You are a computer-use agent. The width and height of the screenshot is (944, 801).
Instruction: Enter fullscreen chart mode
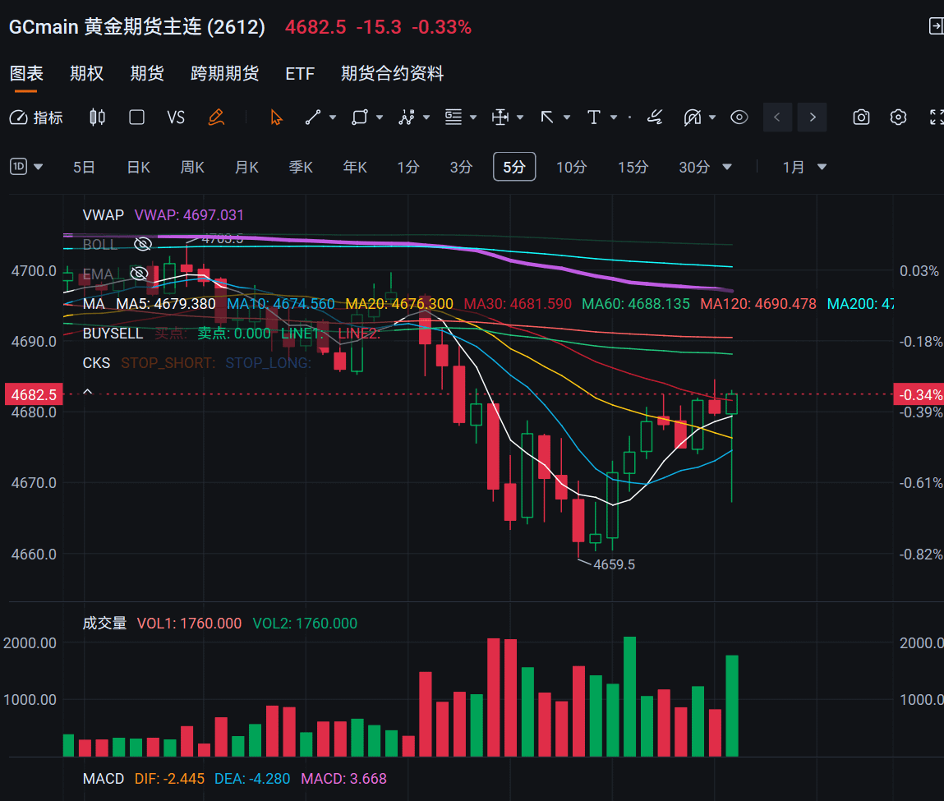pos(936,117)
